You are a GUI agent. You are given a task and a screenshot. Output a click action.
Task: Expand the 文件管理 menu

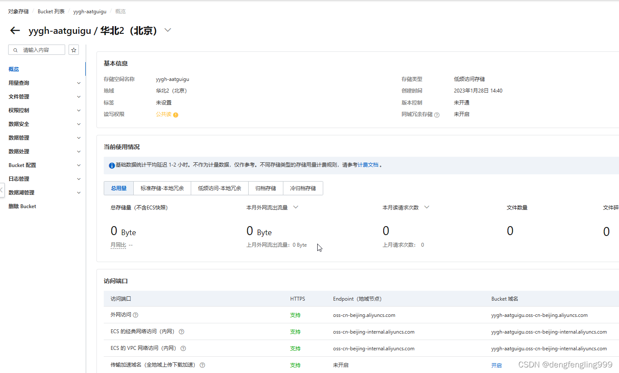click(x=78, y=97)
